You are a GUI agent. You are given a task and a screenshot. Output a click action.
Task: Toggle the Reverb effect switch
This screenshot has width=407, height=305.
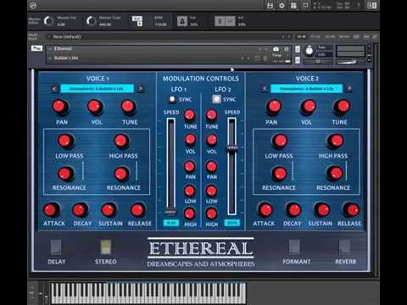pyautogui.click(x=344, y=247)
